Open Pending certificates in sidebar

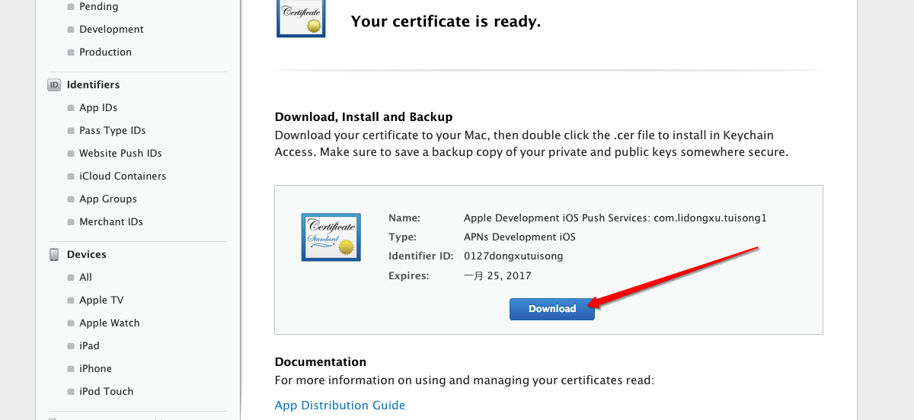[98, 6]
